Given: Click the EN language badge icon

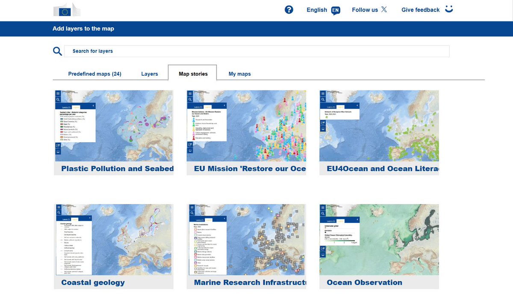Looking at the screenshot, I should [335, 10].
